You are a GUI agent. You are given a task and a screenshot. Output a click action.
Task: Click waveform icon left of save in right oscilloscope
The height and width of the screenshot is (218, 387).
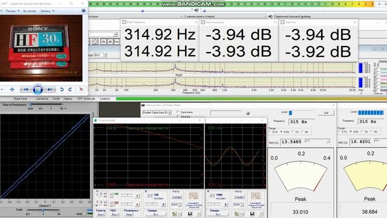242,214
